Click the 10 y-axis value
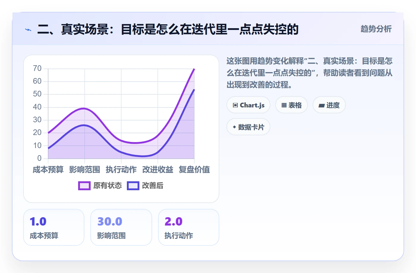This screenshot has height=273, width=416. tap(37, 146)
